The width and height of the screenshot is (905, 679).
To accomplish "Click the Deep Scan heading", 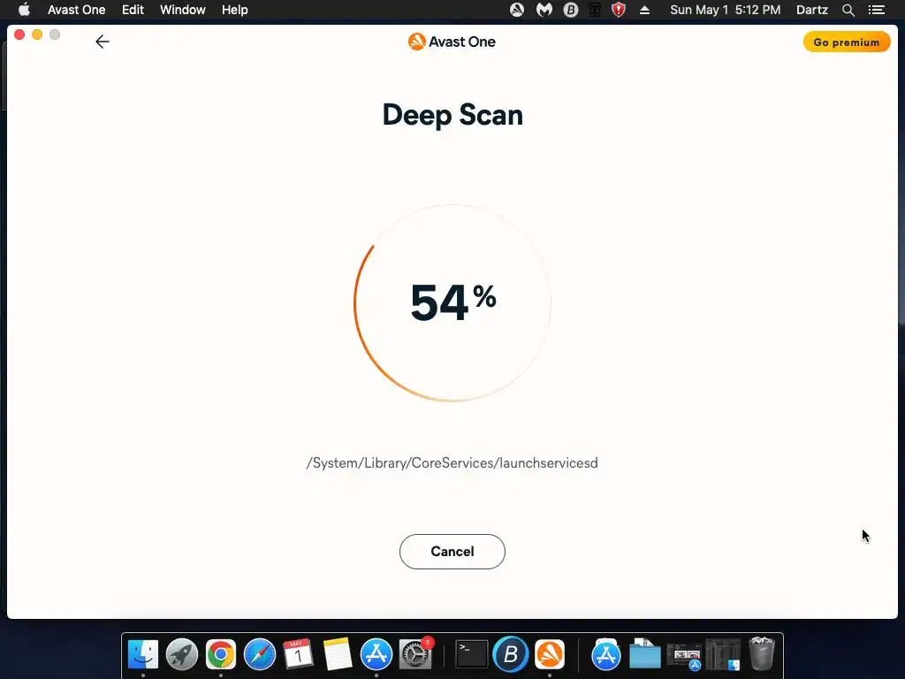I will 452,114.
